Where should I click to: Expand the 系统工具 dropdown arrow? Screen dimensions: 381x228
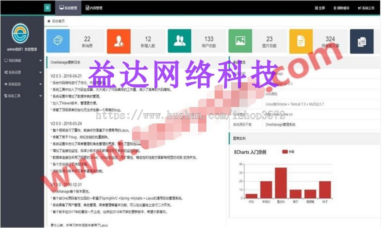coord(40,96)
